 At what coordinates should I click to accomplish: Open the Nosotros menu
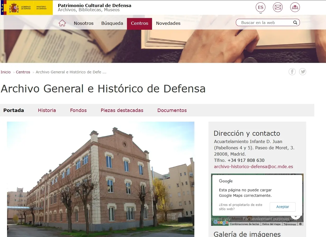tap(84, 23)
